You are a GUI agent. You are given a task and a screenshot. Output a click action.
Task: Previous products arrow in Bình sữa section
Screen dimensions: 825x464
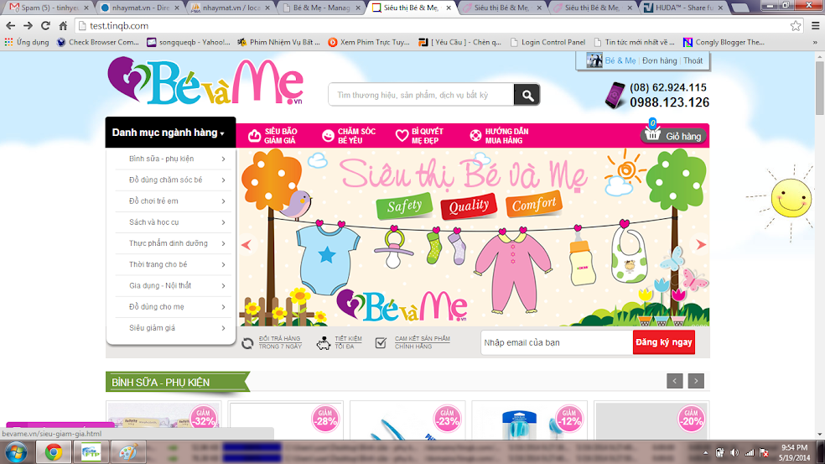coord(675,381)
